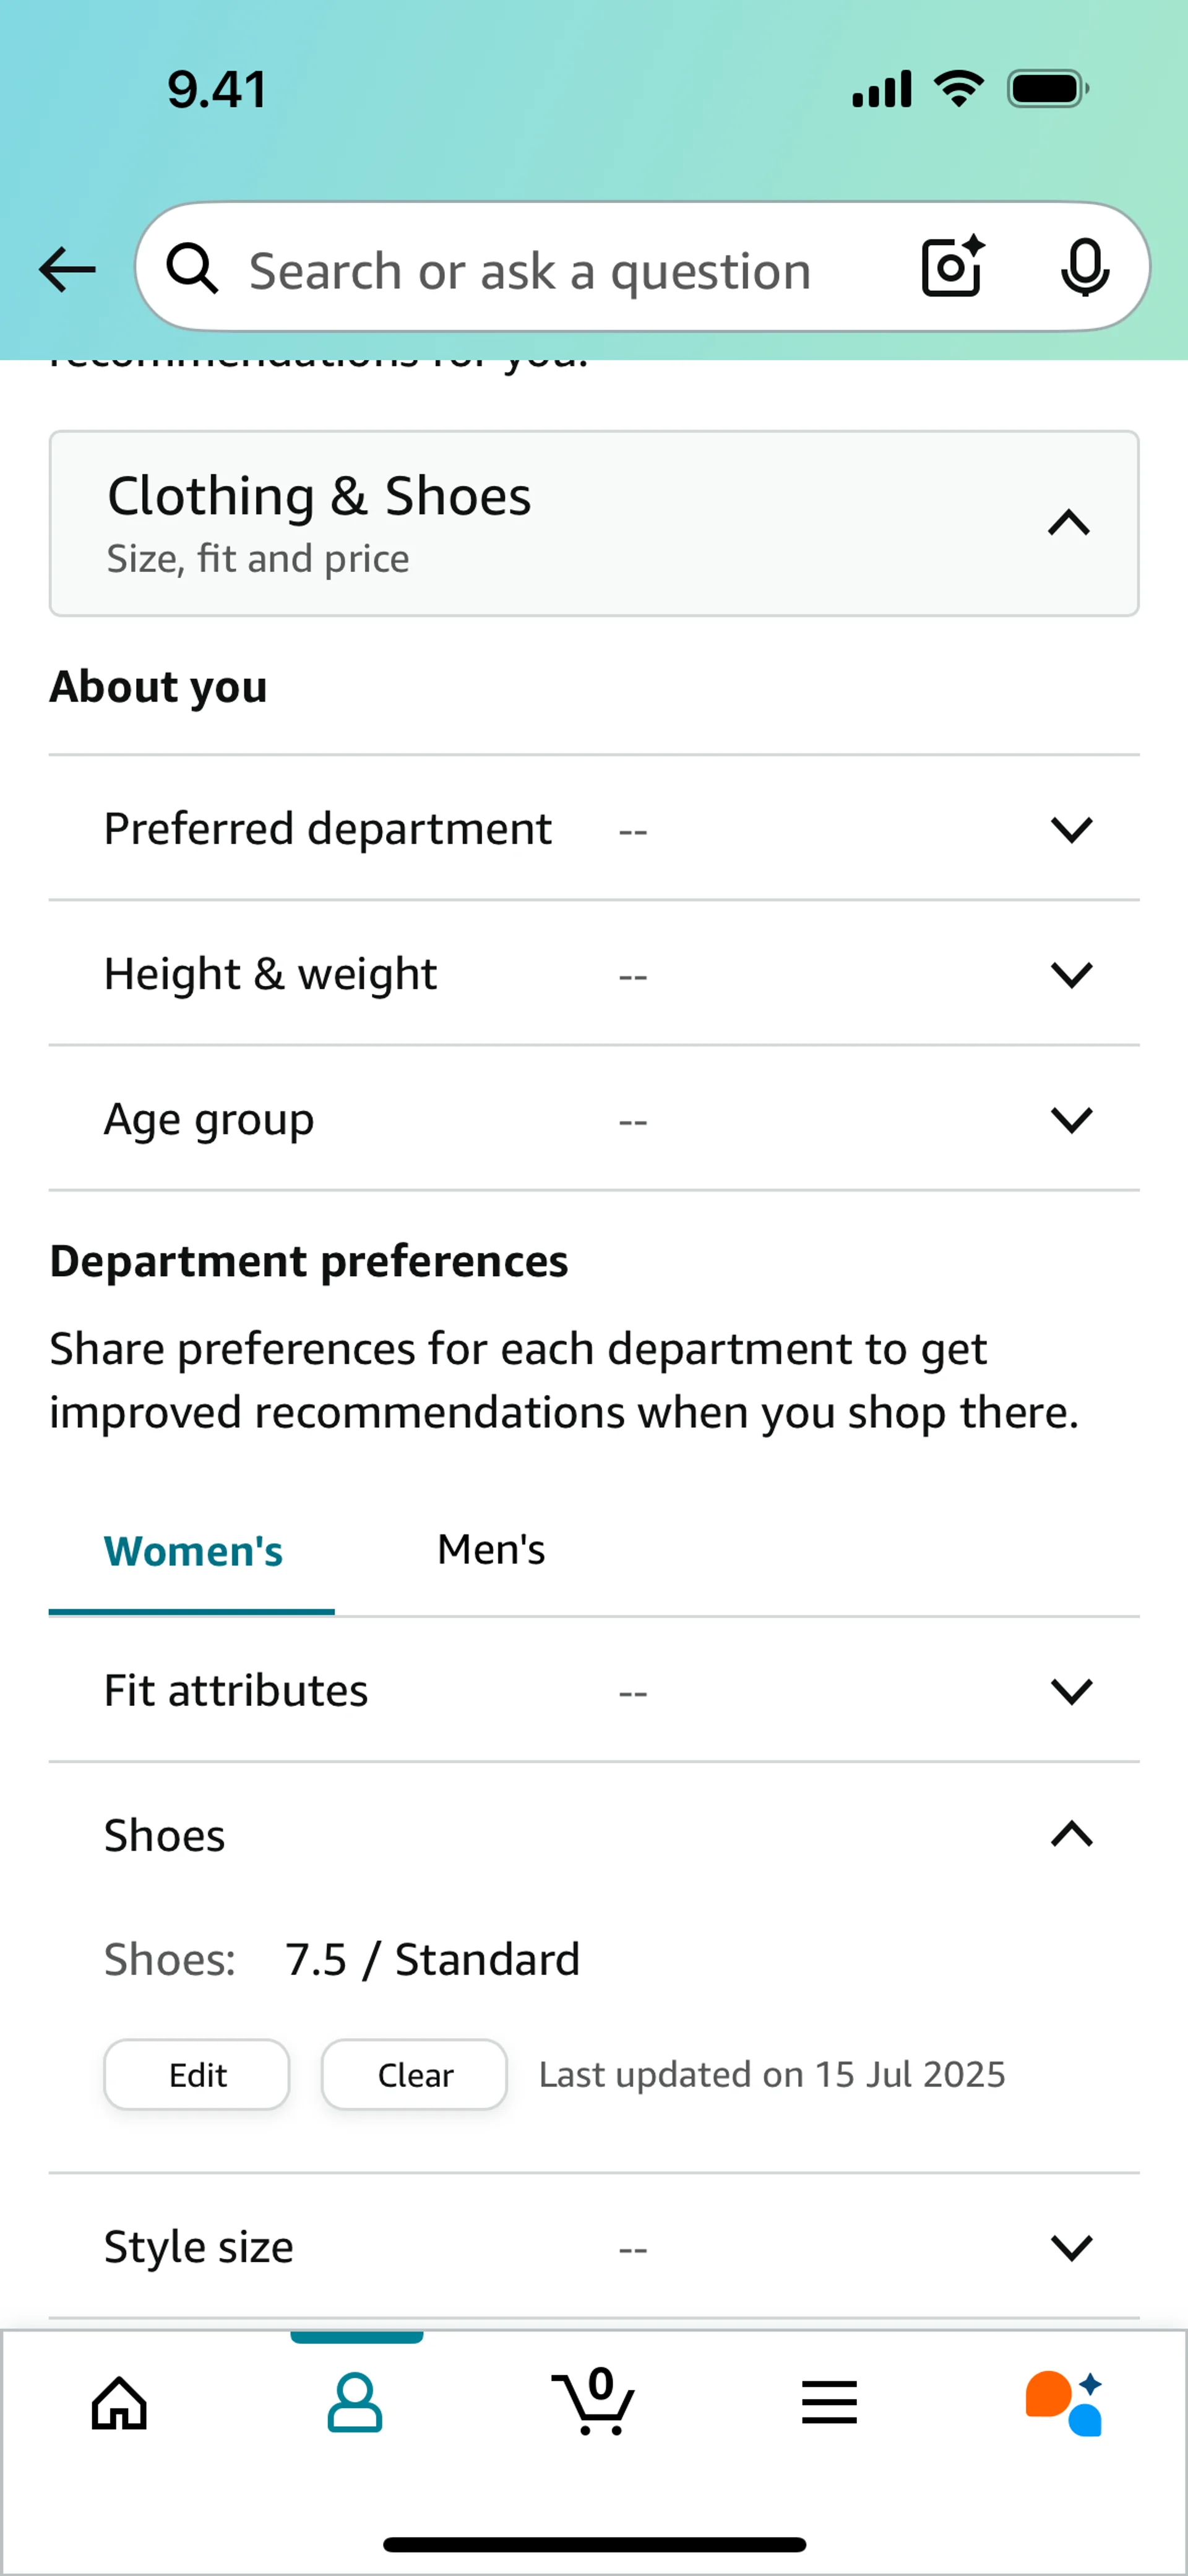Image resolution: width=1188 pixels, height=2576 pixels.
Task: Open camera lens visual search
Action: 951,268
